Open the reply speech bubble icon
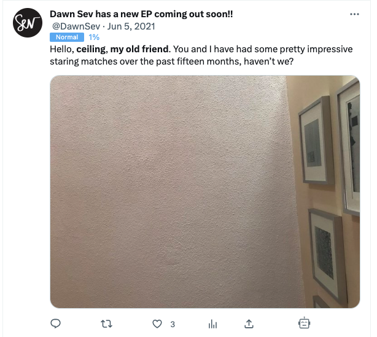Viewport: 377px width, 337px height. 55,323
